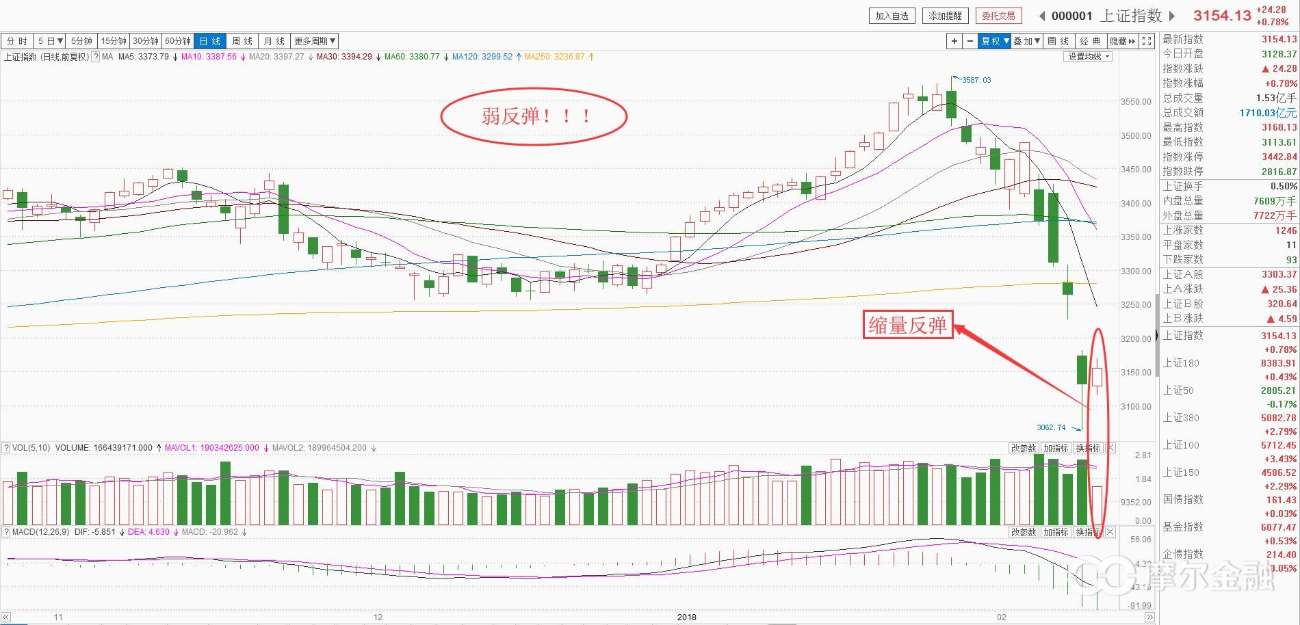This screenshot has width=1300, height=625.
Task: Click the 2018 label on the time axis
Action: [687, 617]
